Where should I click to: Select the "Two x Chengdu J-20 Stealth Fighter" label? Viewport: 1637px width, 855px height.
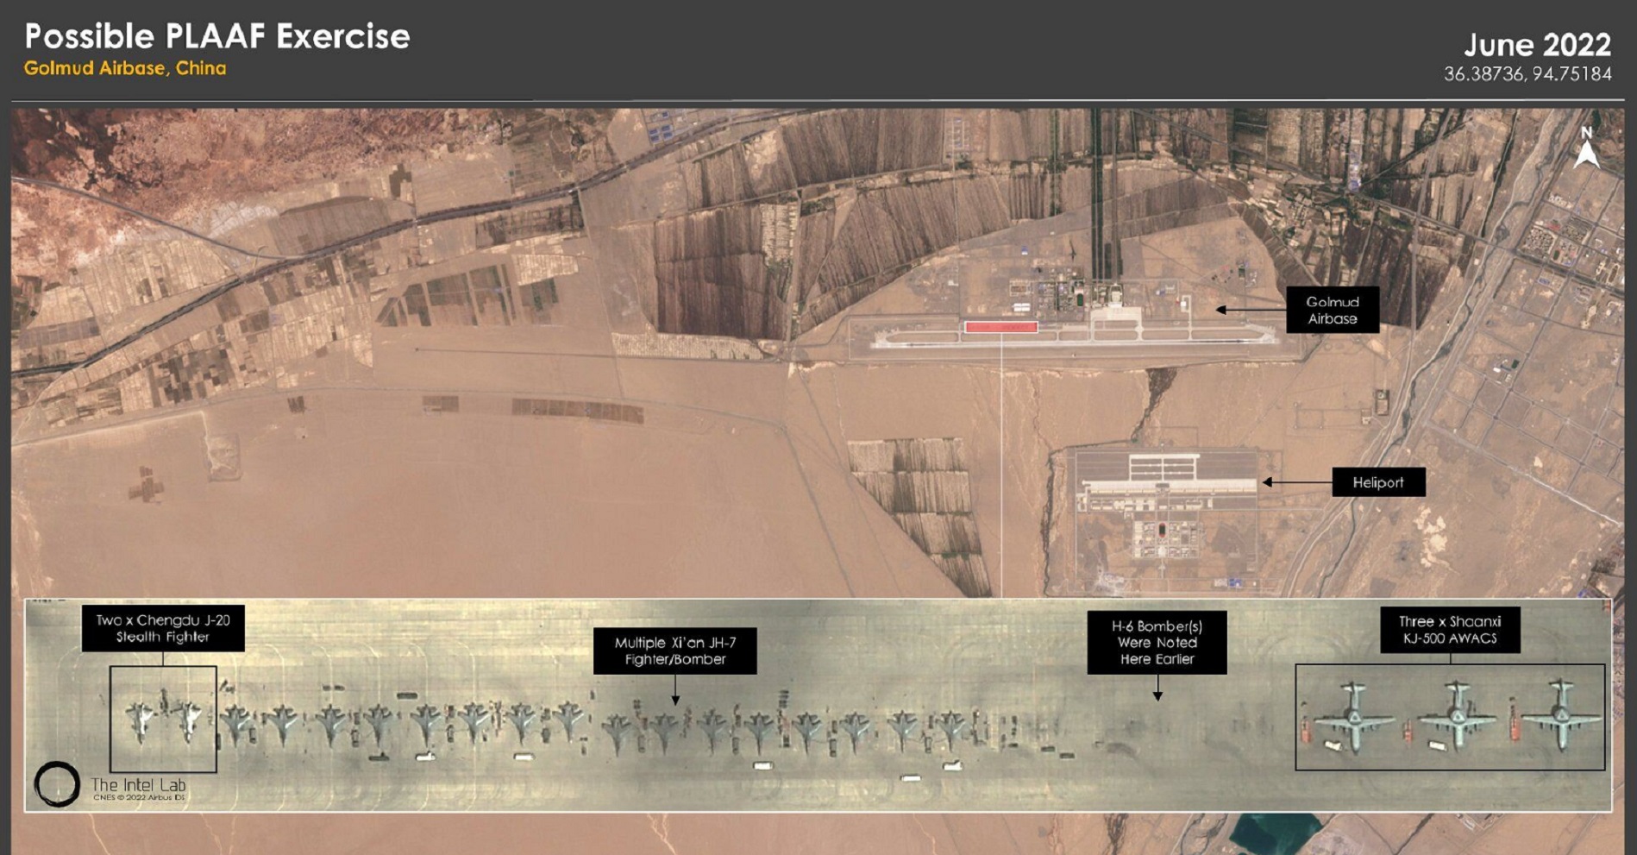(163, 628)
